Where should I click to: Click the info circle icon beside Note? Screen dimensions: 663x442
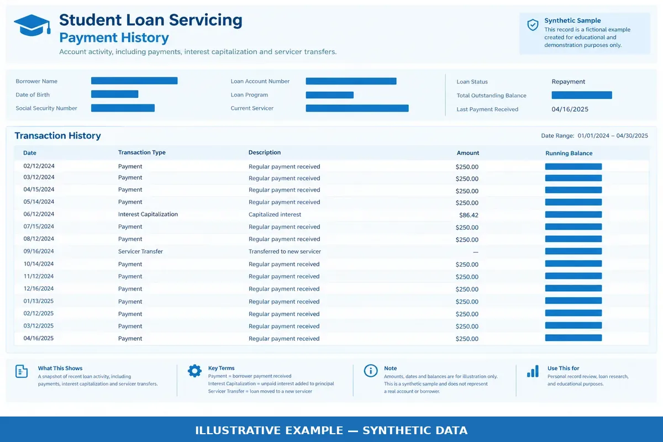coord(371,371)
